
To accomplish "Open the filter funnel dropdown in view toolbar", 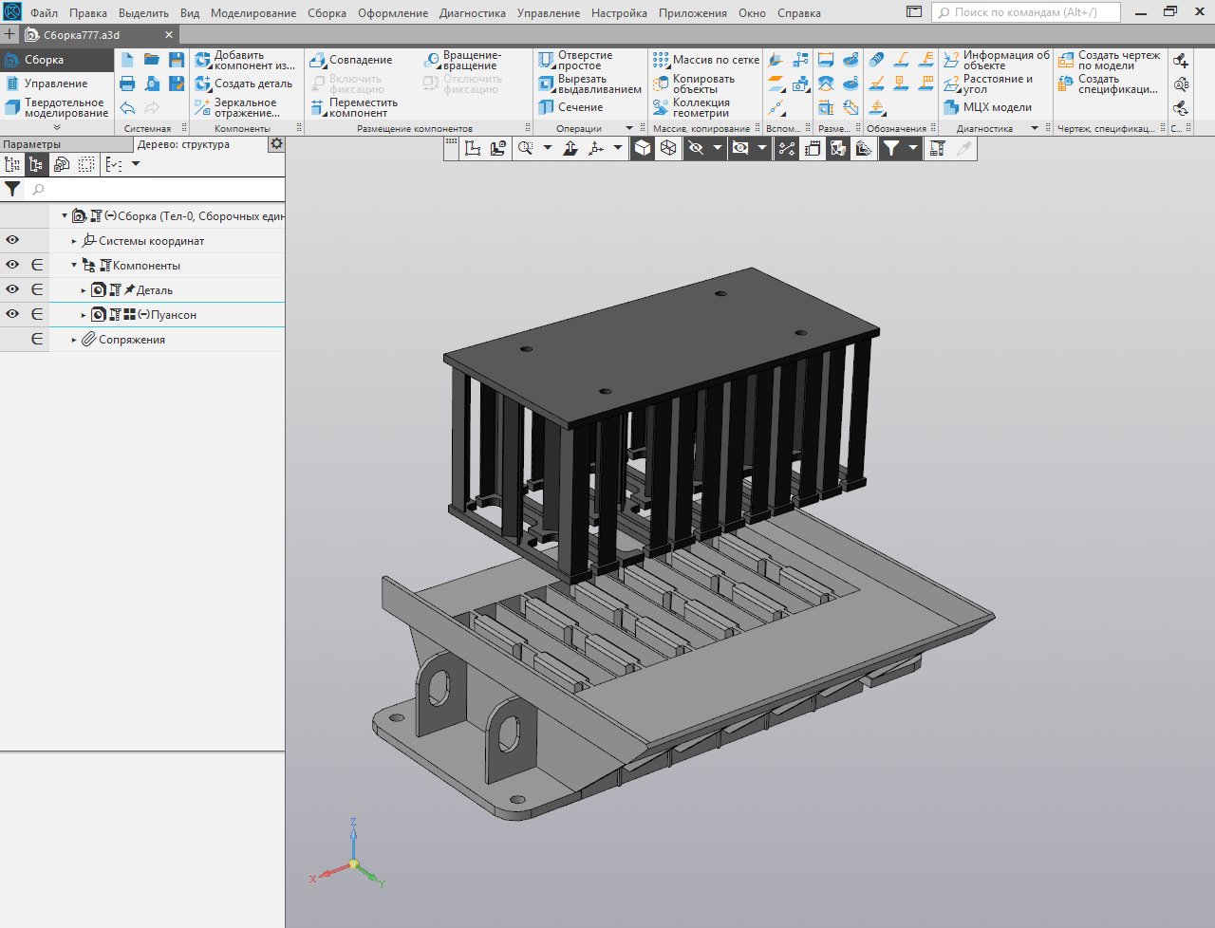I will tap(913, 148).
